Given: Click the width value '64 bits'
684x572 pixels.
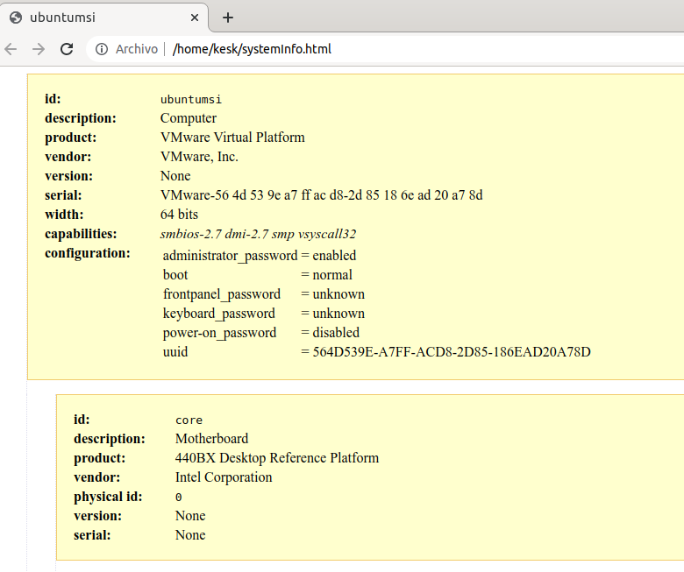Looking at the screenshot, I should (x=179, y=214).
